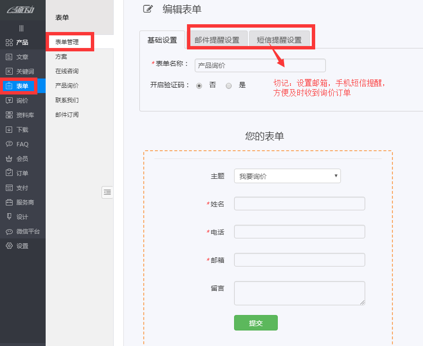Select the 关键词 sidebar icon
The image size is (423, 346).
[x=9, y=72]
